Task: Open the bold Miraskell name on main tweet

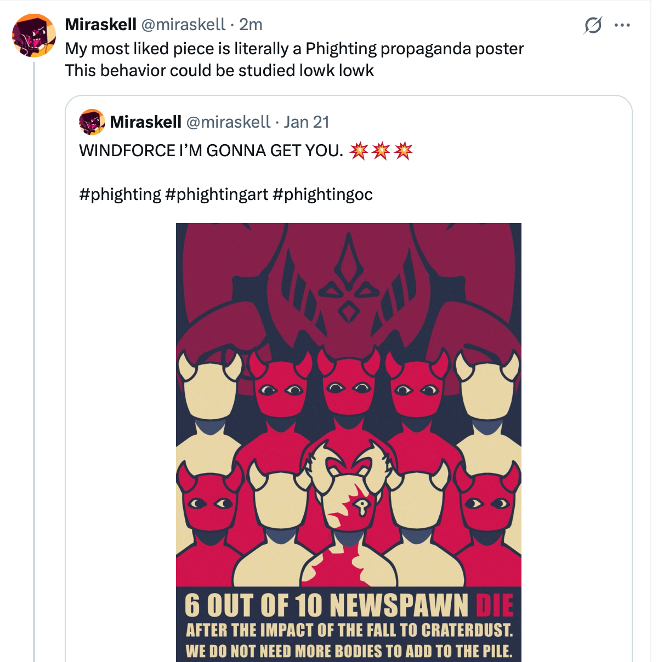Action: 100,25
